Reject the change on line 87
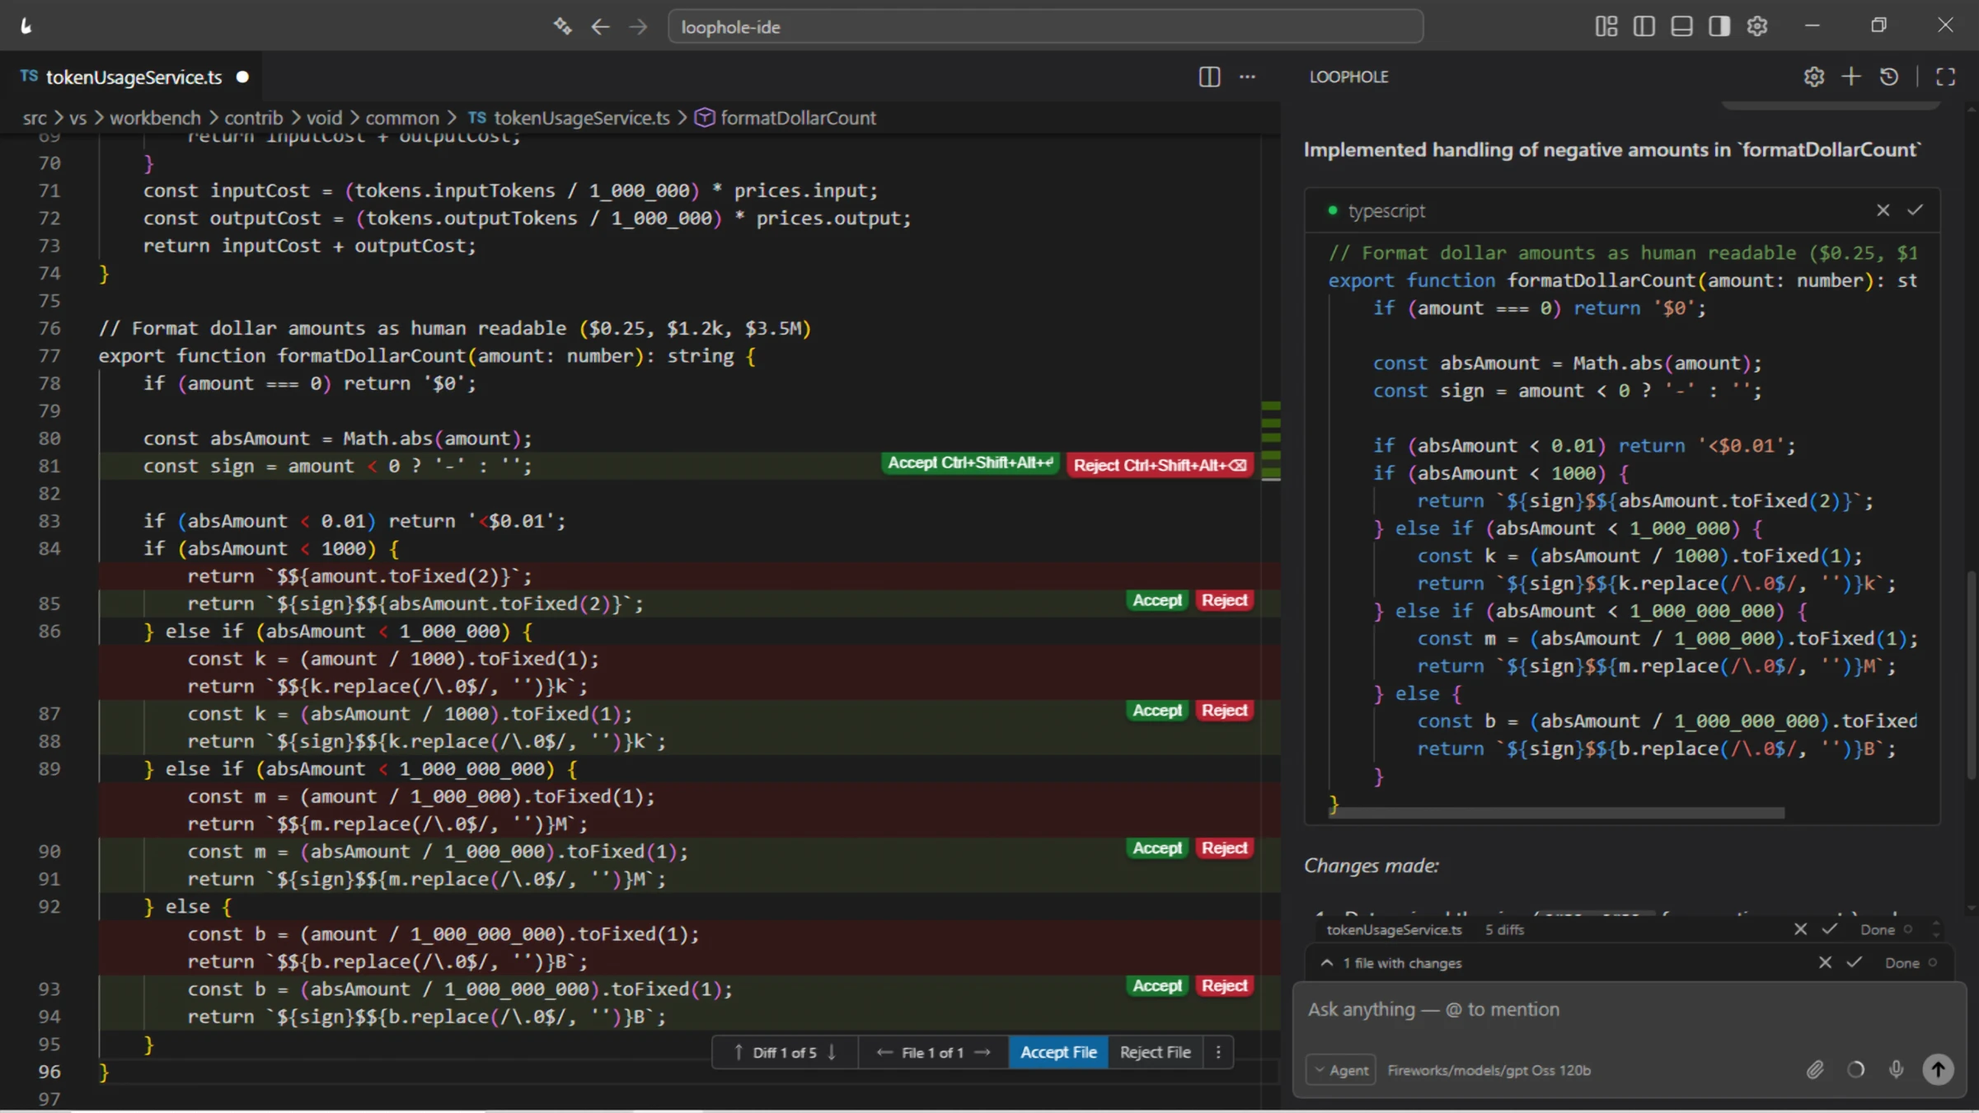Screen dimensions: 1979x1113 click(x=1224, y=711)
